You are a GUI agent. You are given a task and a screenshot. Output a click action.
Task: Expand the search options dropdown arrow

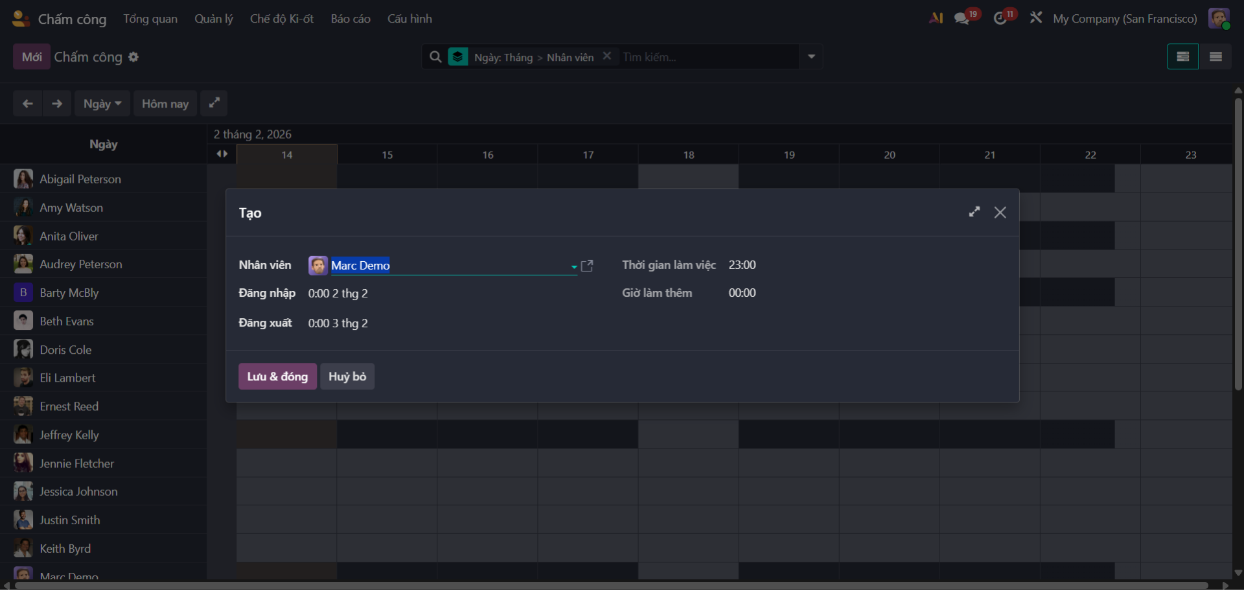[811, 57]
